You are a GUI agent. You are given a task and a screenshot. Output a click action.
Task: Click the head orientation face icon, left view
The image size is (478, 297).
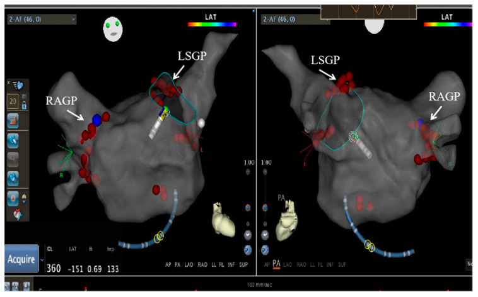(113, 29)
